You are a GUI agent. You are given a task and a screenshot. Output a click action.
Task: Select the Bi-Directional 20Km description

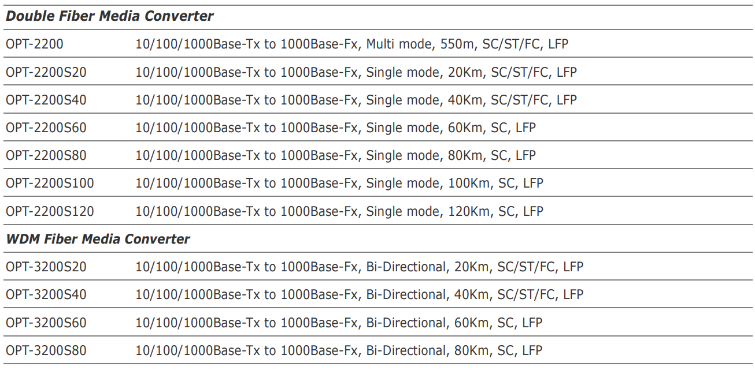359,267
